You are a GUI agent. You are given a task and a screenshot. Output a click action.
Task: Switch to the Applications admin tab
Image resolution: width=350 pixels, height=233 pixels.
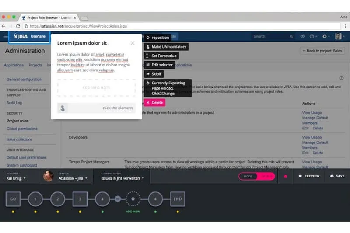point(14,65)
